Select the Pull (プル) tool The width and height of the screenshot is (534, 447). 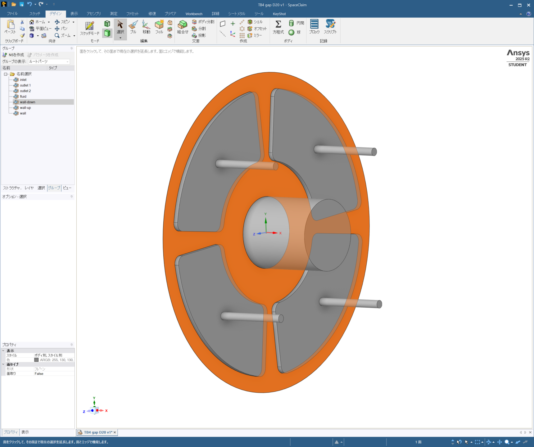point(133,27)
